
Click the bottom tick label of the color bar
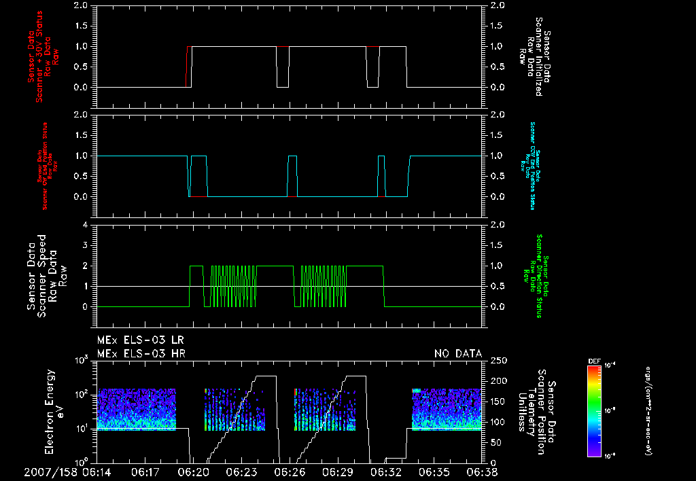610,456
